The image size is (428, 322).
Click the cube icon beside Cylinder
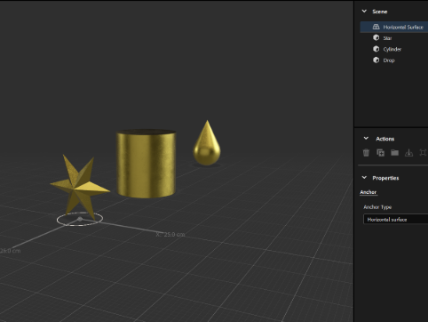click(376, 49)
